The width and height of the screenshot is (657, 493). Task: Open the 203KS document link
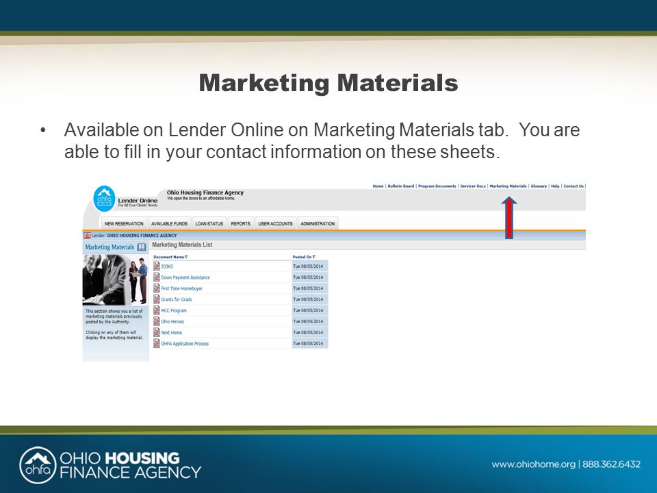click(x=167, y=266)
